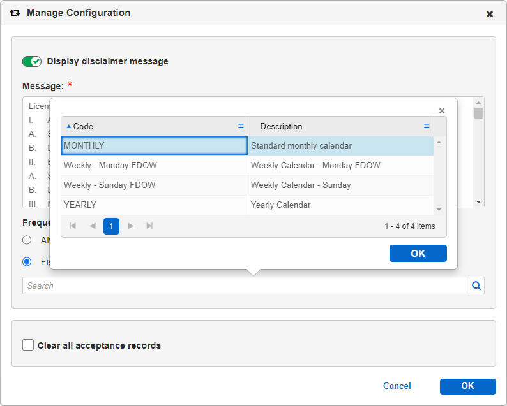Go to the previous page arrow
507x406 pixels.
tap(93, 226)
